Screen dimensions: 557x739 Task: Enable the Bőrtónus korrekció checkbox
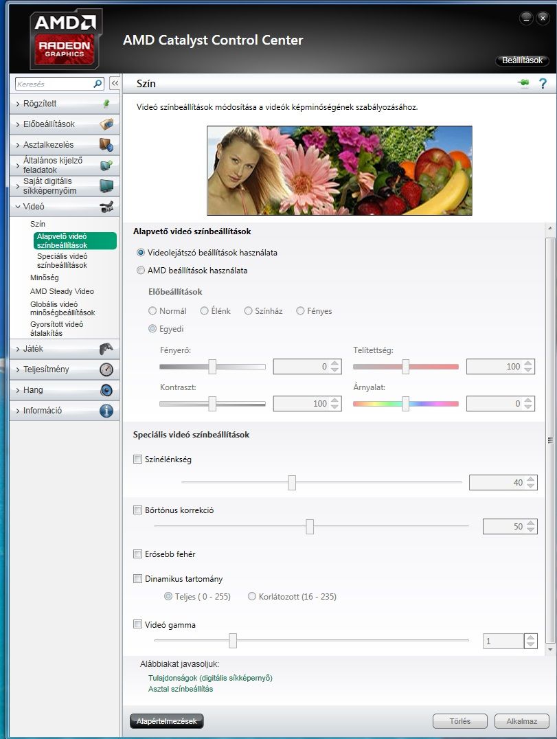(137, 510)
